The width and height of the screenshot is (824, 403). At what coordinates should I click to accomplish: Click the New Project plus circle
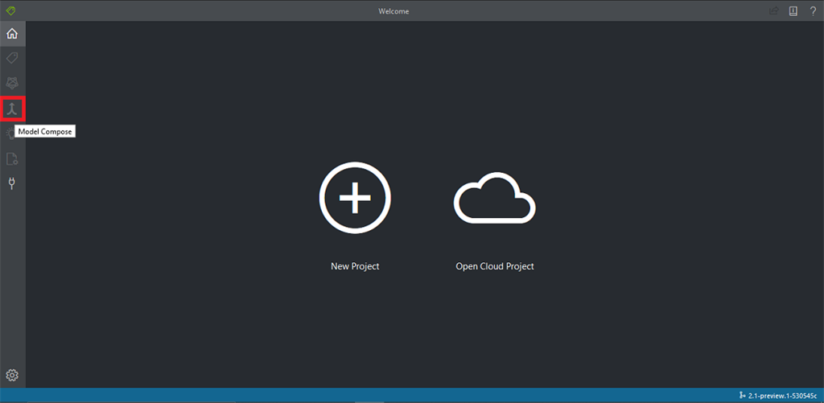point(355,198)
